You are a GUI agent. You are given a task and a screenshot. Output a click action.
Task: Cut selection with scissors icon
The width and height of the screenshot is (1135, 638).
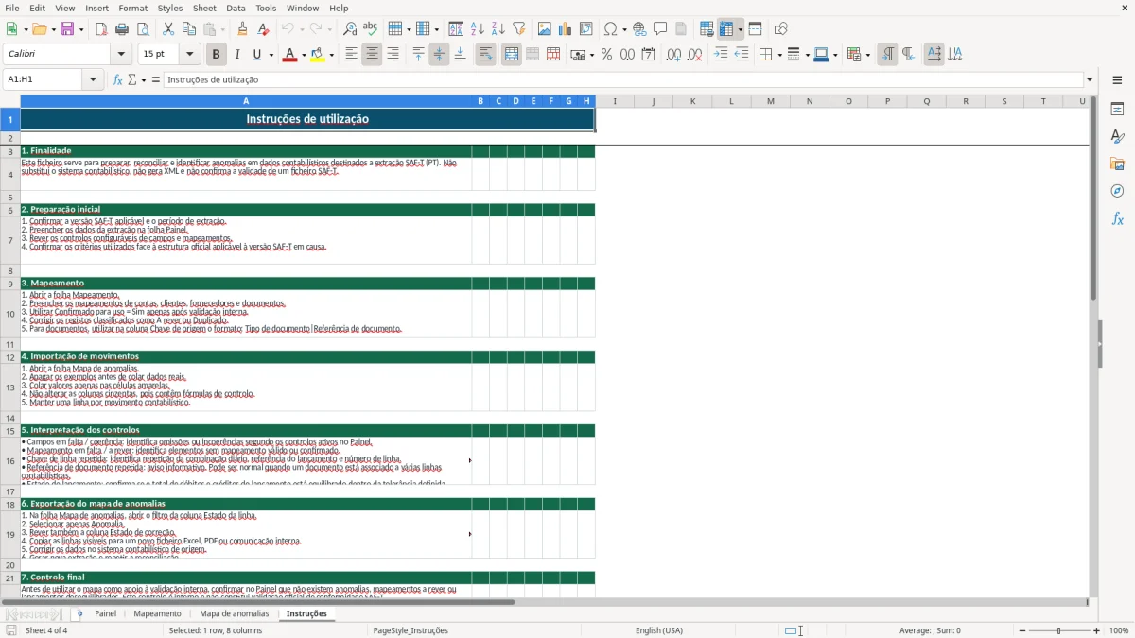(168, 29)
